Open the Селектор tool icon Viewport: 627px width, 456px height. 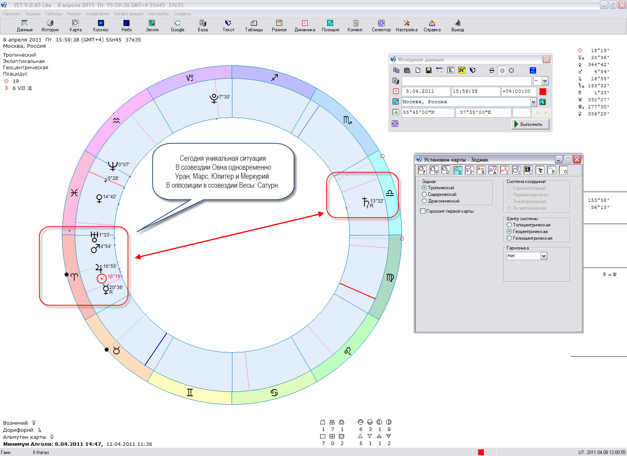[x=381, y=26]
